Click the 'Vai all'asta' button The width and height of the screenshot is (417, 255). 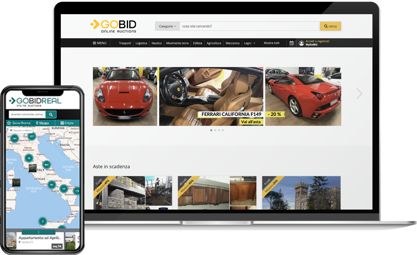[251, 122]
